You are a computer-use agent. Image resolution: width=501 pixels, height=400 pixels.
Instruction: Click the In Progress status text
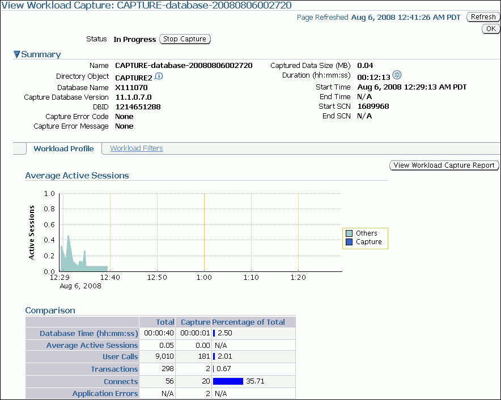(x=134, y=39)
